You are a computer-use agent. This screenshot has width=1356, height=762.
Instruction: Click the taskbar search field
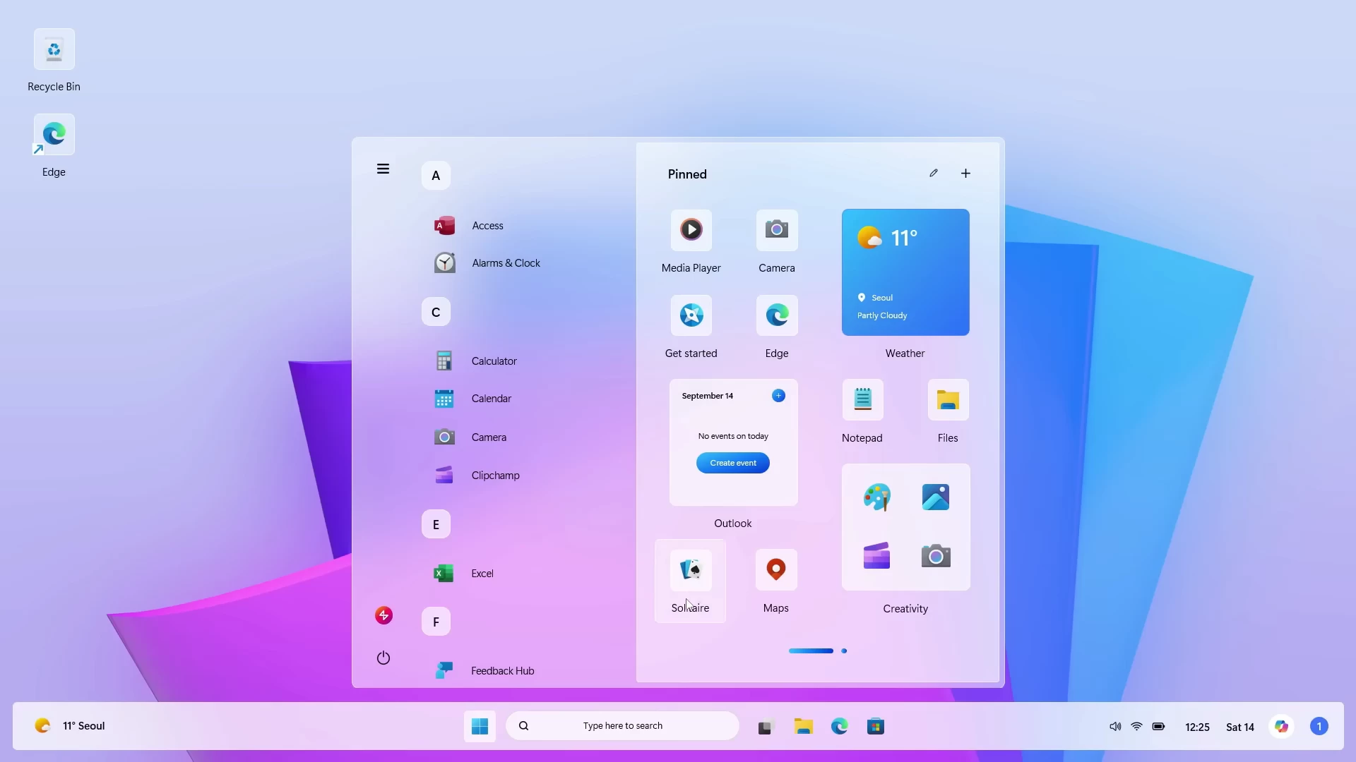pyautogui.click(x=621, y=725)
